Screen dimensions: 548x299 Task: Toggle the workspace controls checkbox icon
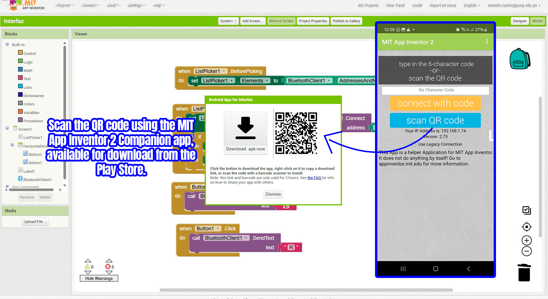click(526, 210)
